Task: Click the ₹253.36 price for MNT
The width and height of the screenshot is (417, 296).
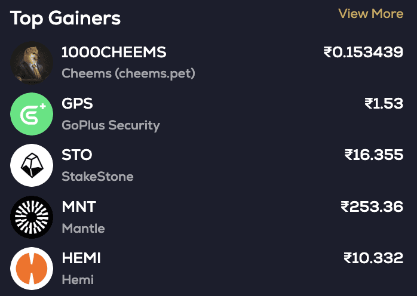Action: pos(372,207)
